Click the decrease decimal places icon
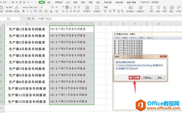182x113 pixels. 122,11
